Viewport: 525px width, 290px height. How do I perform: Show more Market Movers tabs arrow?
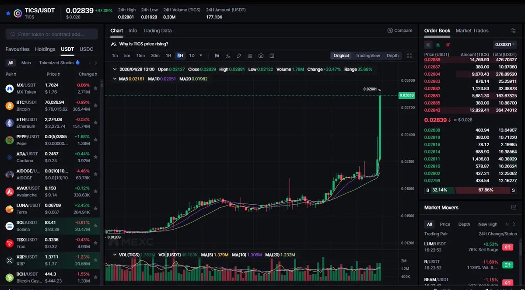[514, 224]
